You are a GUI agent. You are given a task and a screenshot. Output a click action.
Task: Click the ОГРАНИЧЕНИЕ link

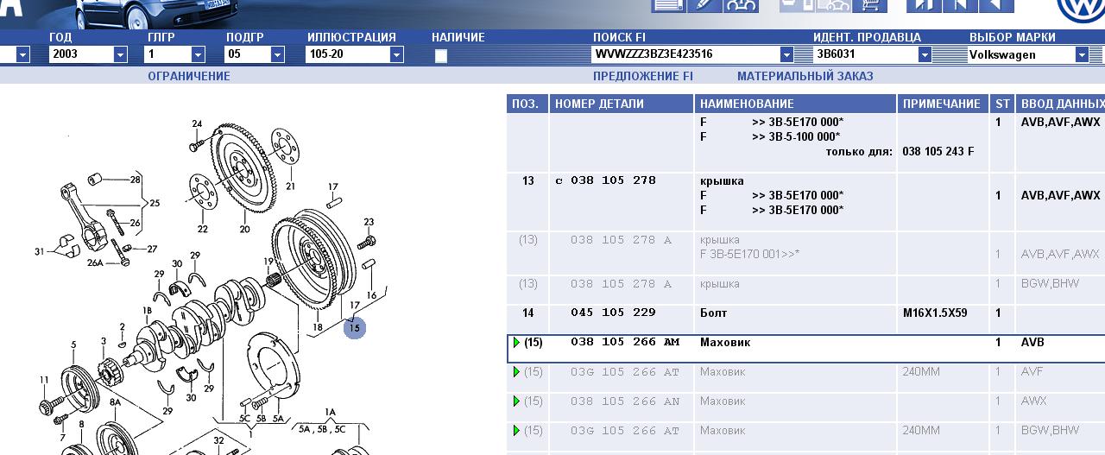(189, 76)
